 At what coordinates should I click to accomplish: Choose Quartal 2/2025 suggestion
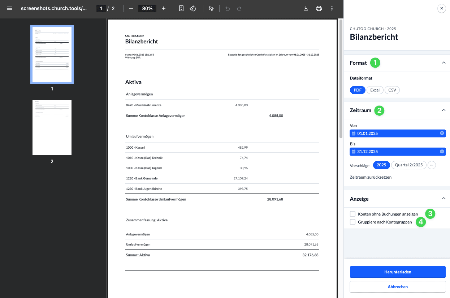(409, 165)
